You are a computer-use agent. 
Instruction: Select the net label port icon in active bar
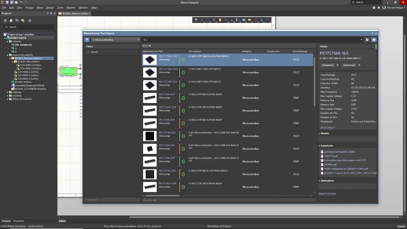click(x=250, y=20)
